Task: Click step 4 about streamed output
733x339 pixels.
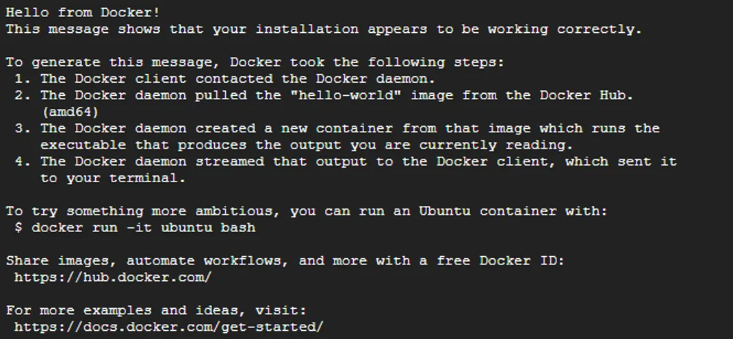Action: click(346, 162)
